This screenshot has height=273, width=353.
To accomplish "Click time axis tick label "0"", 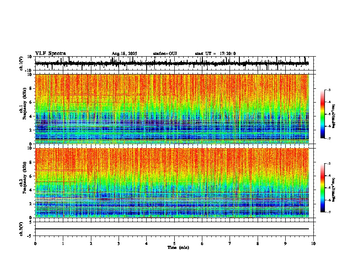I will 35,244.
